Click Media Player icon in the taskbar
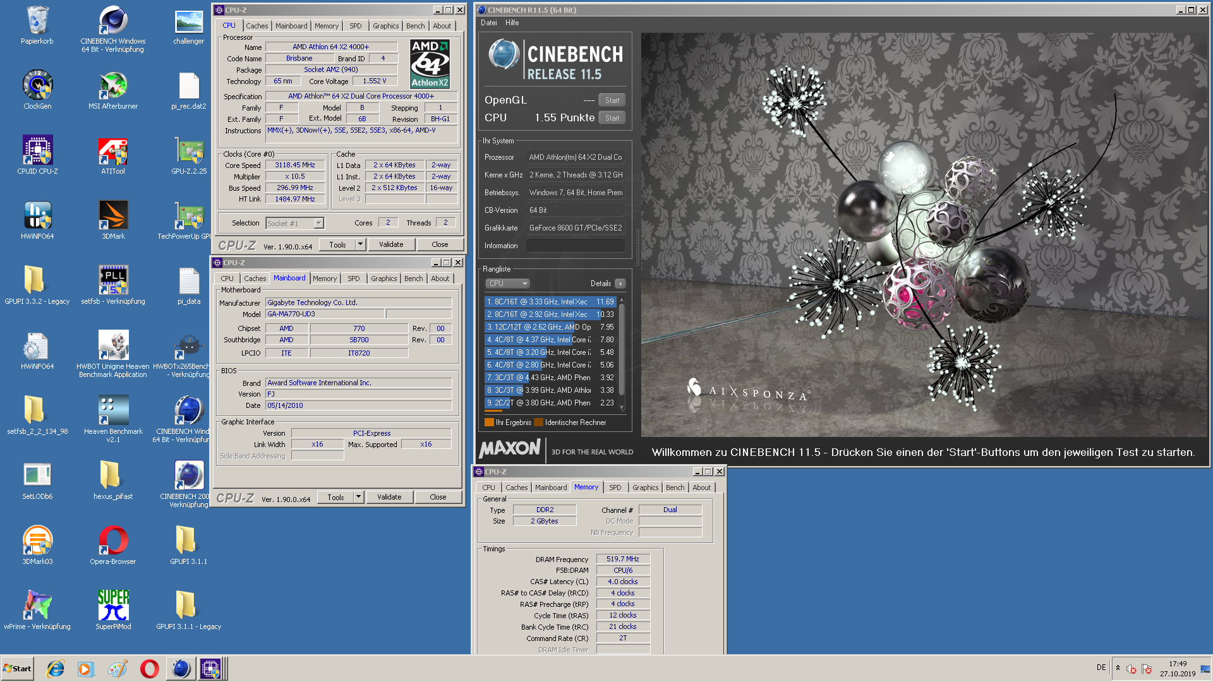The height and width of the screenshot is (682, 1213). pyautogui.click(x=85, y=669)
